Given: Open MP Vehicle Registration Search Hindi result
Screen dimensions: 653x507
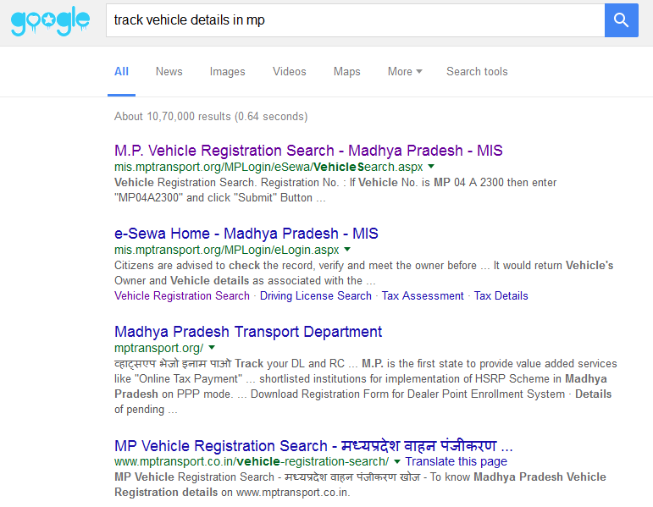Looking at the screenshot, I should (x=313, y=446).
